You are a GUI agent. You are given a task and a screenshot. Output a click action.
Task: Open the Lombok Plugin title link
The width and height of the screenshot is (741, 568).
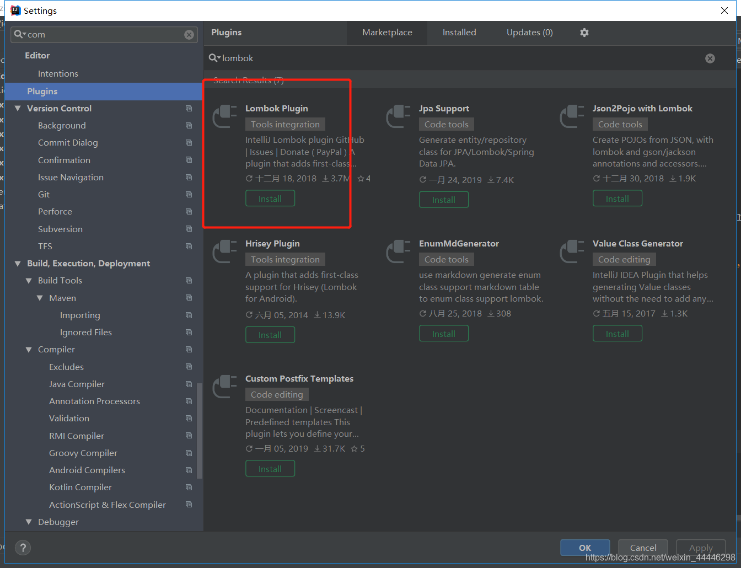pos(277,109)
